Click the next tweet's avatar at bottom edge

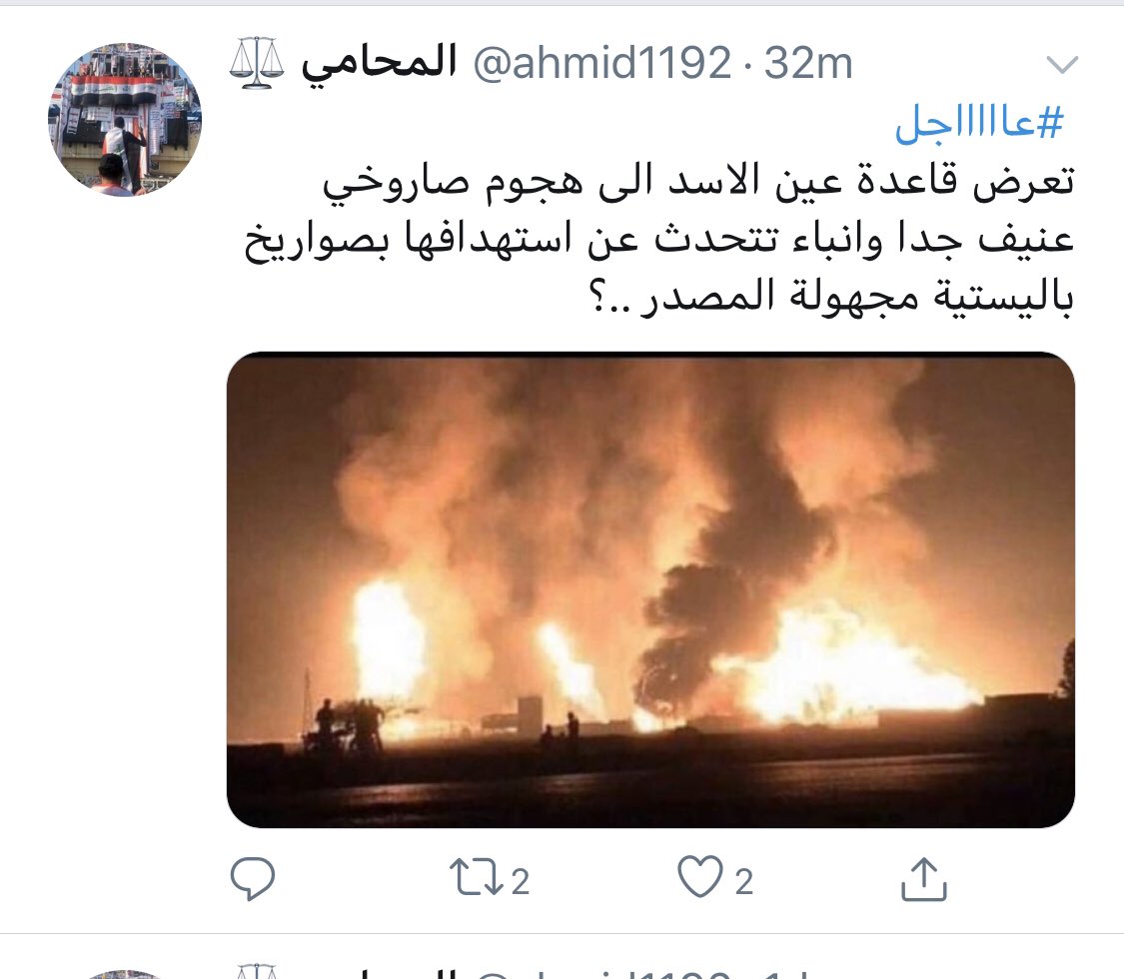pyautogui.click(x=125, y=975)
